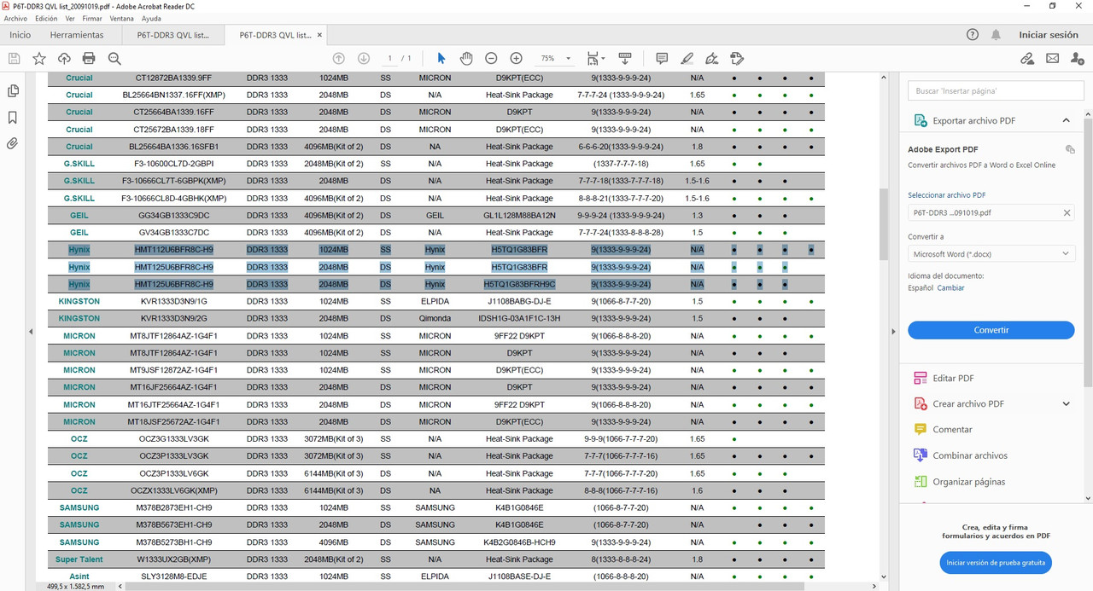Print the document with printer icon
This screenshot has height=591, width=1093.
(89, 58)
